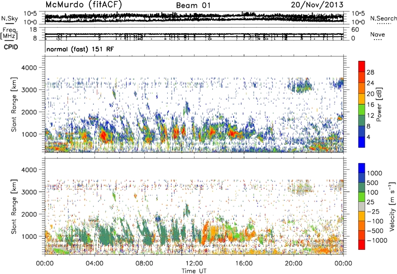This screenshot has width=397, height=274.
Task: Click the '18' frequency axis value
Action: pyautogui.click(x=33, y=30)
